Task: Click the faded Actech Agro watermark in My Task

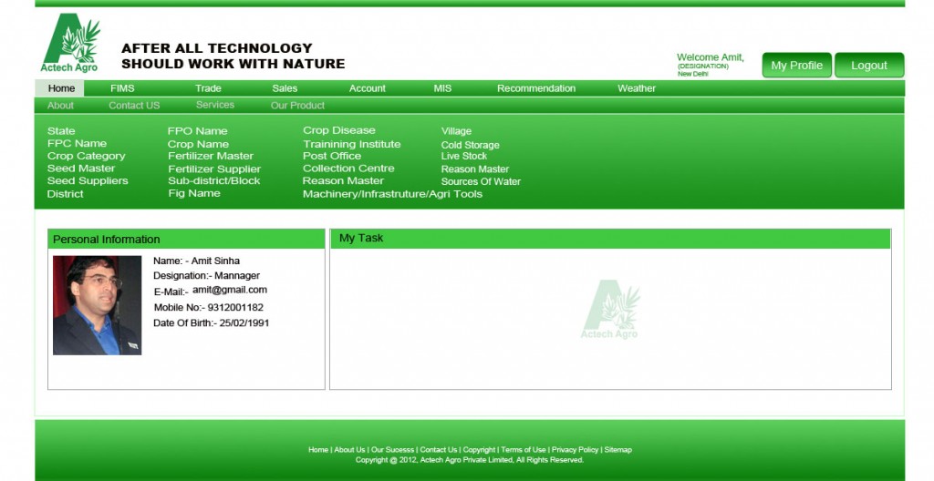Action: pyautogui.click(x=610, y=310)
